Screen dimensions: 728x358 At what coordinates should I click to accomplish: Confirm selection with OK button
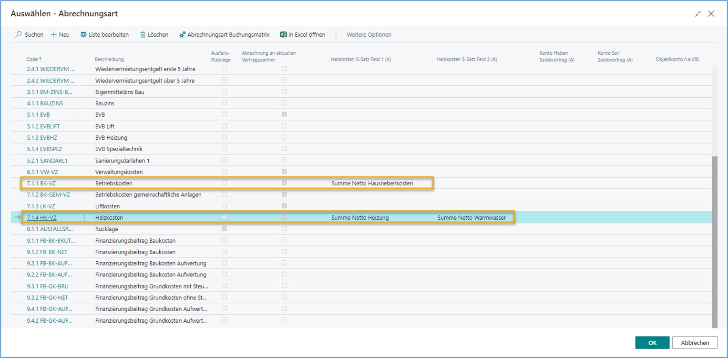coord(652,342)
